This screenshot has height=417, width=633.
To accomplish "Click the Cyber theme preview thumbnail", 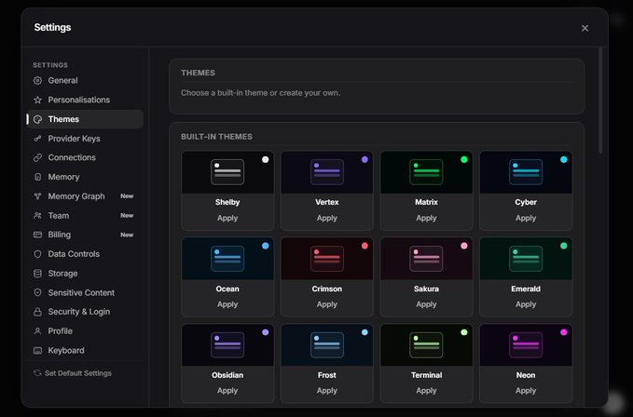I will point(526,172).
